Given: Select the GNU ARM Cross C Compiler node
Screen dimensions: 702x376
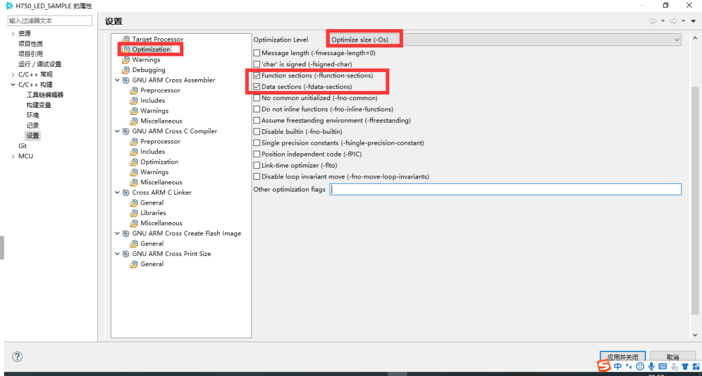Looking at the screenshot, I should click(175, 131).
